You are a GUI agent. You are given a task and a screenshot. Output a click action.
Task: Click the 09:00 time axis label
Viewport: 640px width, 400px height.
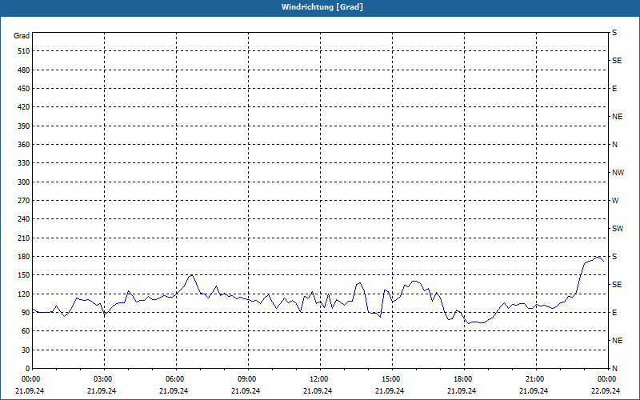coord(248,379)
